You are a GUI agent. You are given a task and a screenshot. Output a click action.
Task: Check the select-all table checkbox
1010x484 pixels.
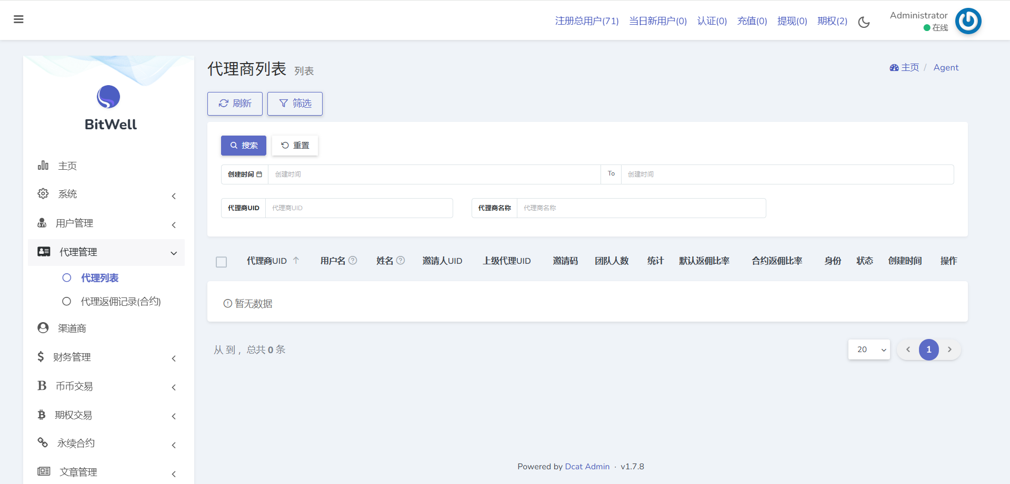(222, 262)
